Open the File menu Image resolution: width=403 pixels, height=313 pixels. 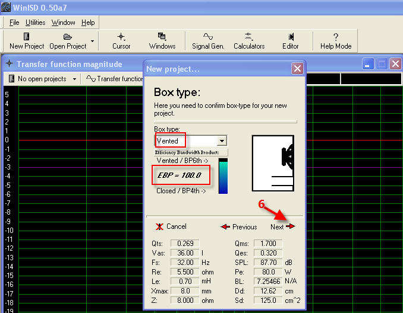click(14, 23)
